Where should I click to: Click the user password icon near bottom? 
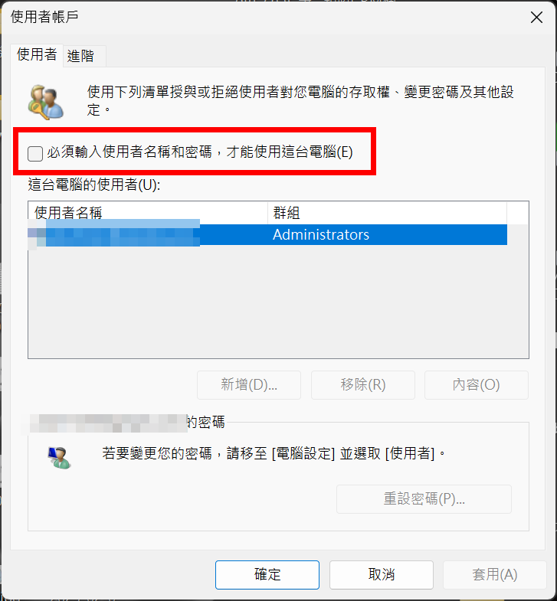60,458
